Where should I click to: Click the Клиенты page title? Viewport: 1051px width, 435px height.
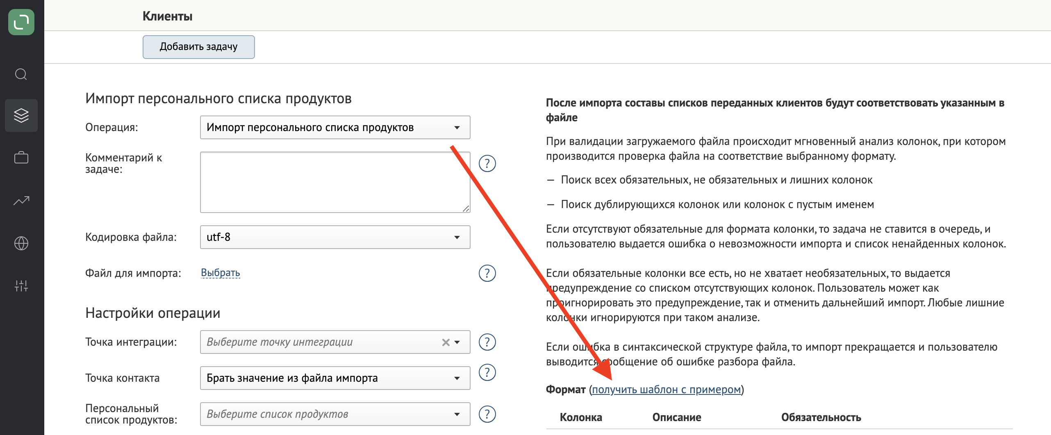point(167,16)
